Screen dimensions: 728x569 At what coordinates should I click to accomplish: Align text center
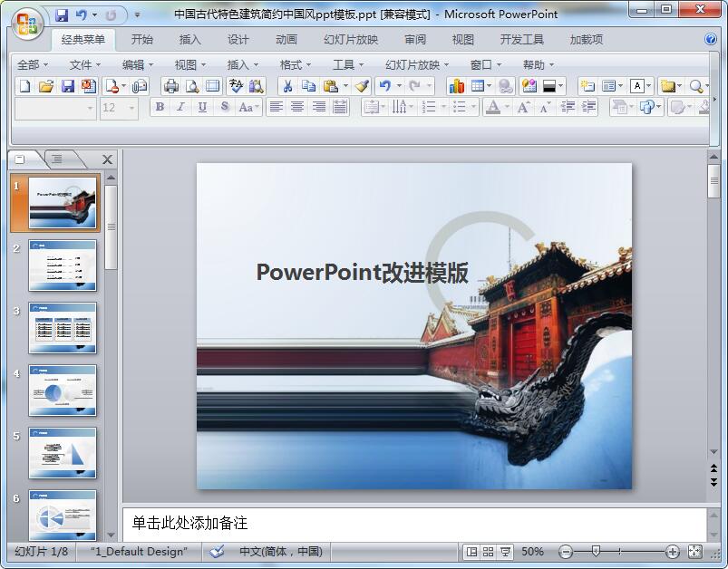tap(297, 108)
